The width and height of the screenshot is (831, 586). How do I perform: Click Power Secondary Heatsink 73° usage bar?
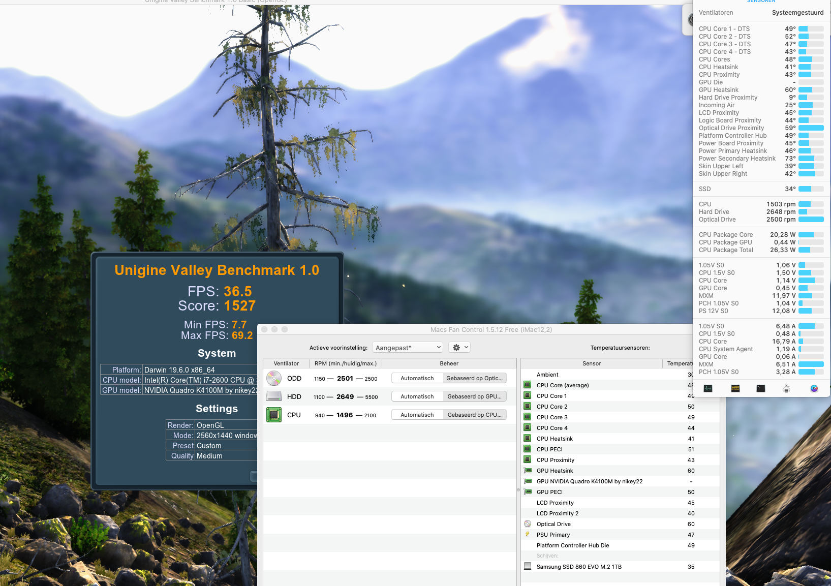coord(811,159)
